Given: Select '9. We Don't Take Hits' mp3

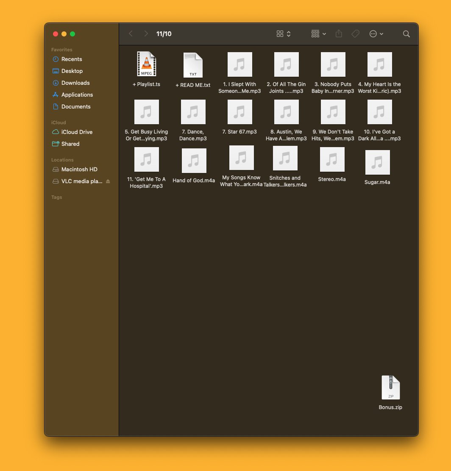Looking at the screenshot, I should [333, 112].
